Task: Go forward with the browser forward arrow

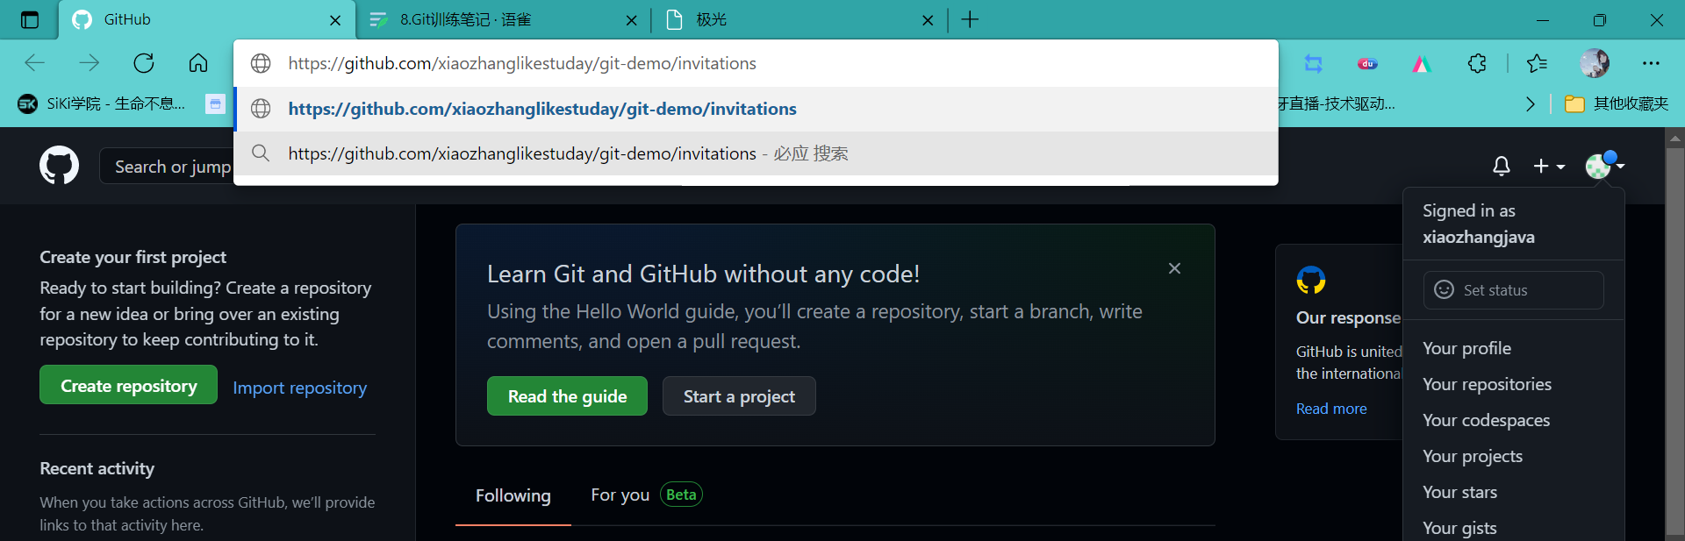Action: (x=90, y=63)
